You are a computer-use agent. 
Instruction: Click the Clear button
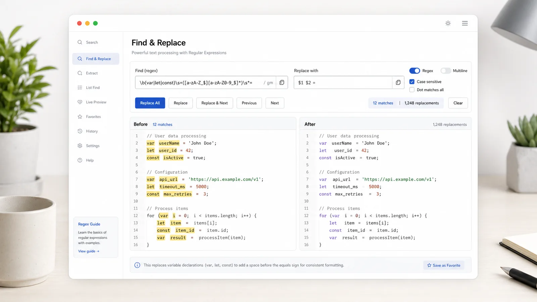pyautogui.click(x=458, y=103)
